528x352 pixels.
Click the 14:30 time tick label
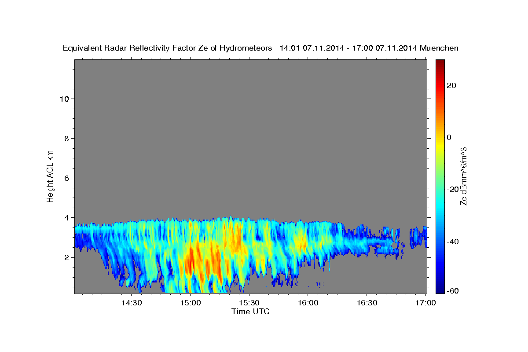pos(131,303)
